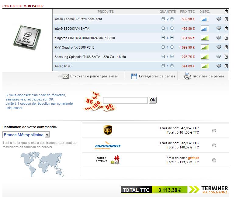Click the world map image

click(x=42, y=164)
